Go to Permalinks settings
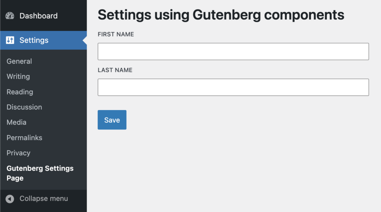 coord(24,138)
